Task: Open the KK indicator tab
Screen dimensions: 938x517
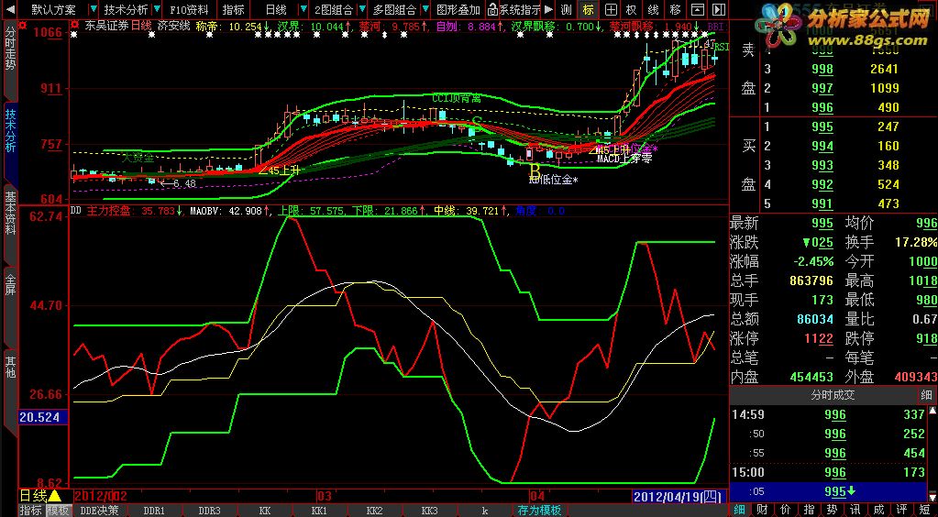Action: pyautogui.click(x=264, y=511)
